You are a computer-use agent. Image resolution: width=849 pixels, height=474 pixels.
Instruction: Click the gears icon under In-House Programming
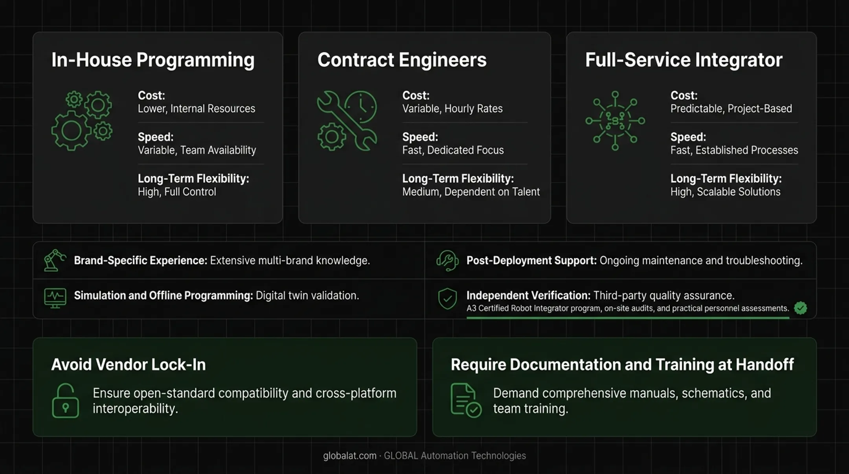82,121
